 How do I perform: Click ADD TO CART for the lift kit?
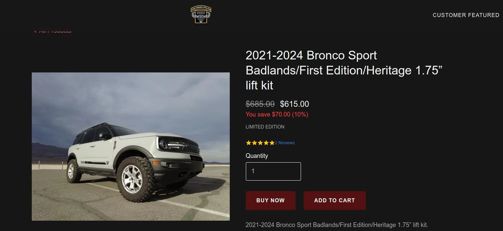click(x=334, y=200)
